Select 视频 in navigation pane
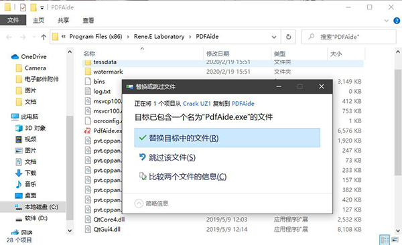This screenshot has height=245, width=402. tap(26, 139)
